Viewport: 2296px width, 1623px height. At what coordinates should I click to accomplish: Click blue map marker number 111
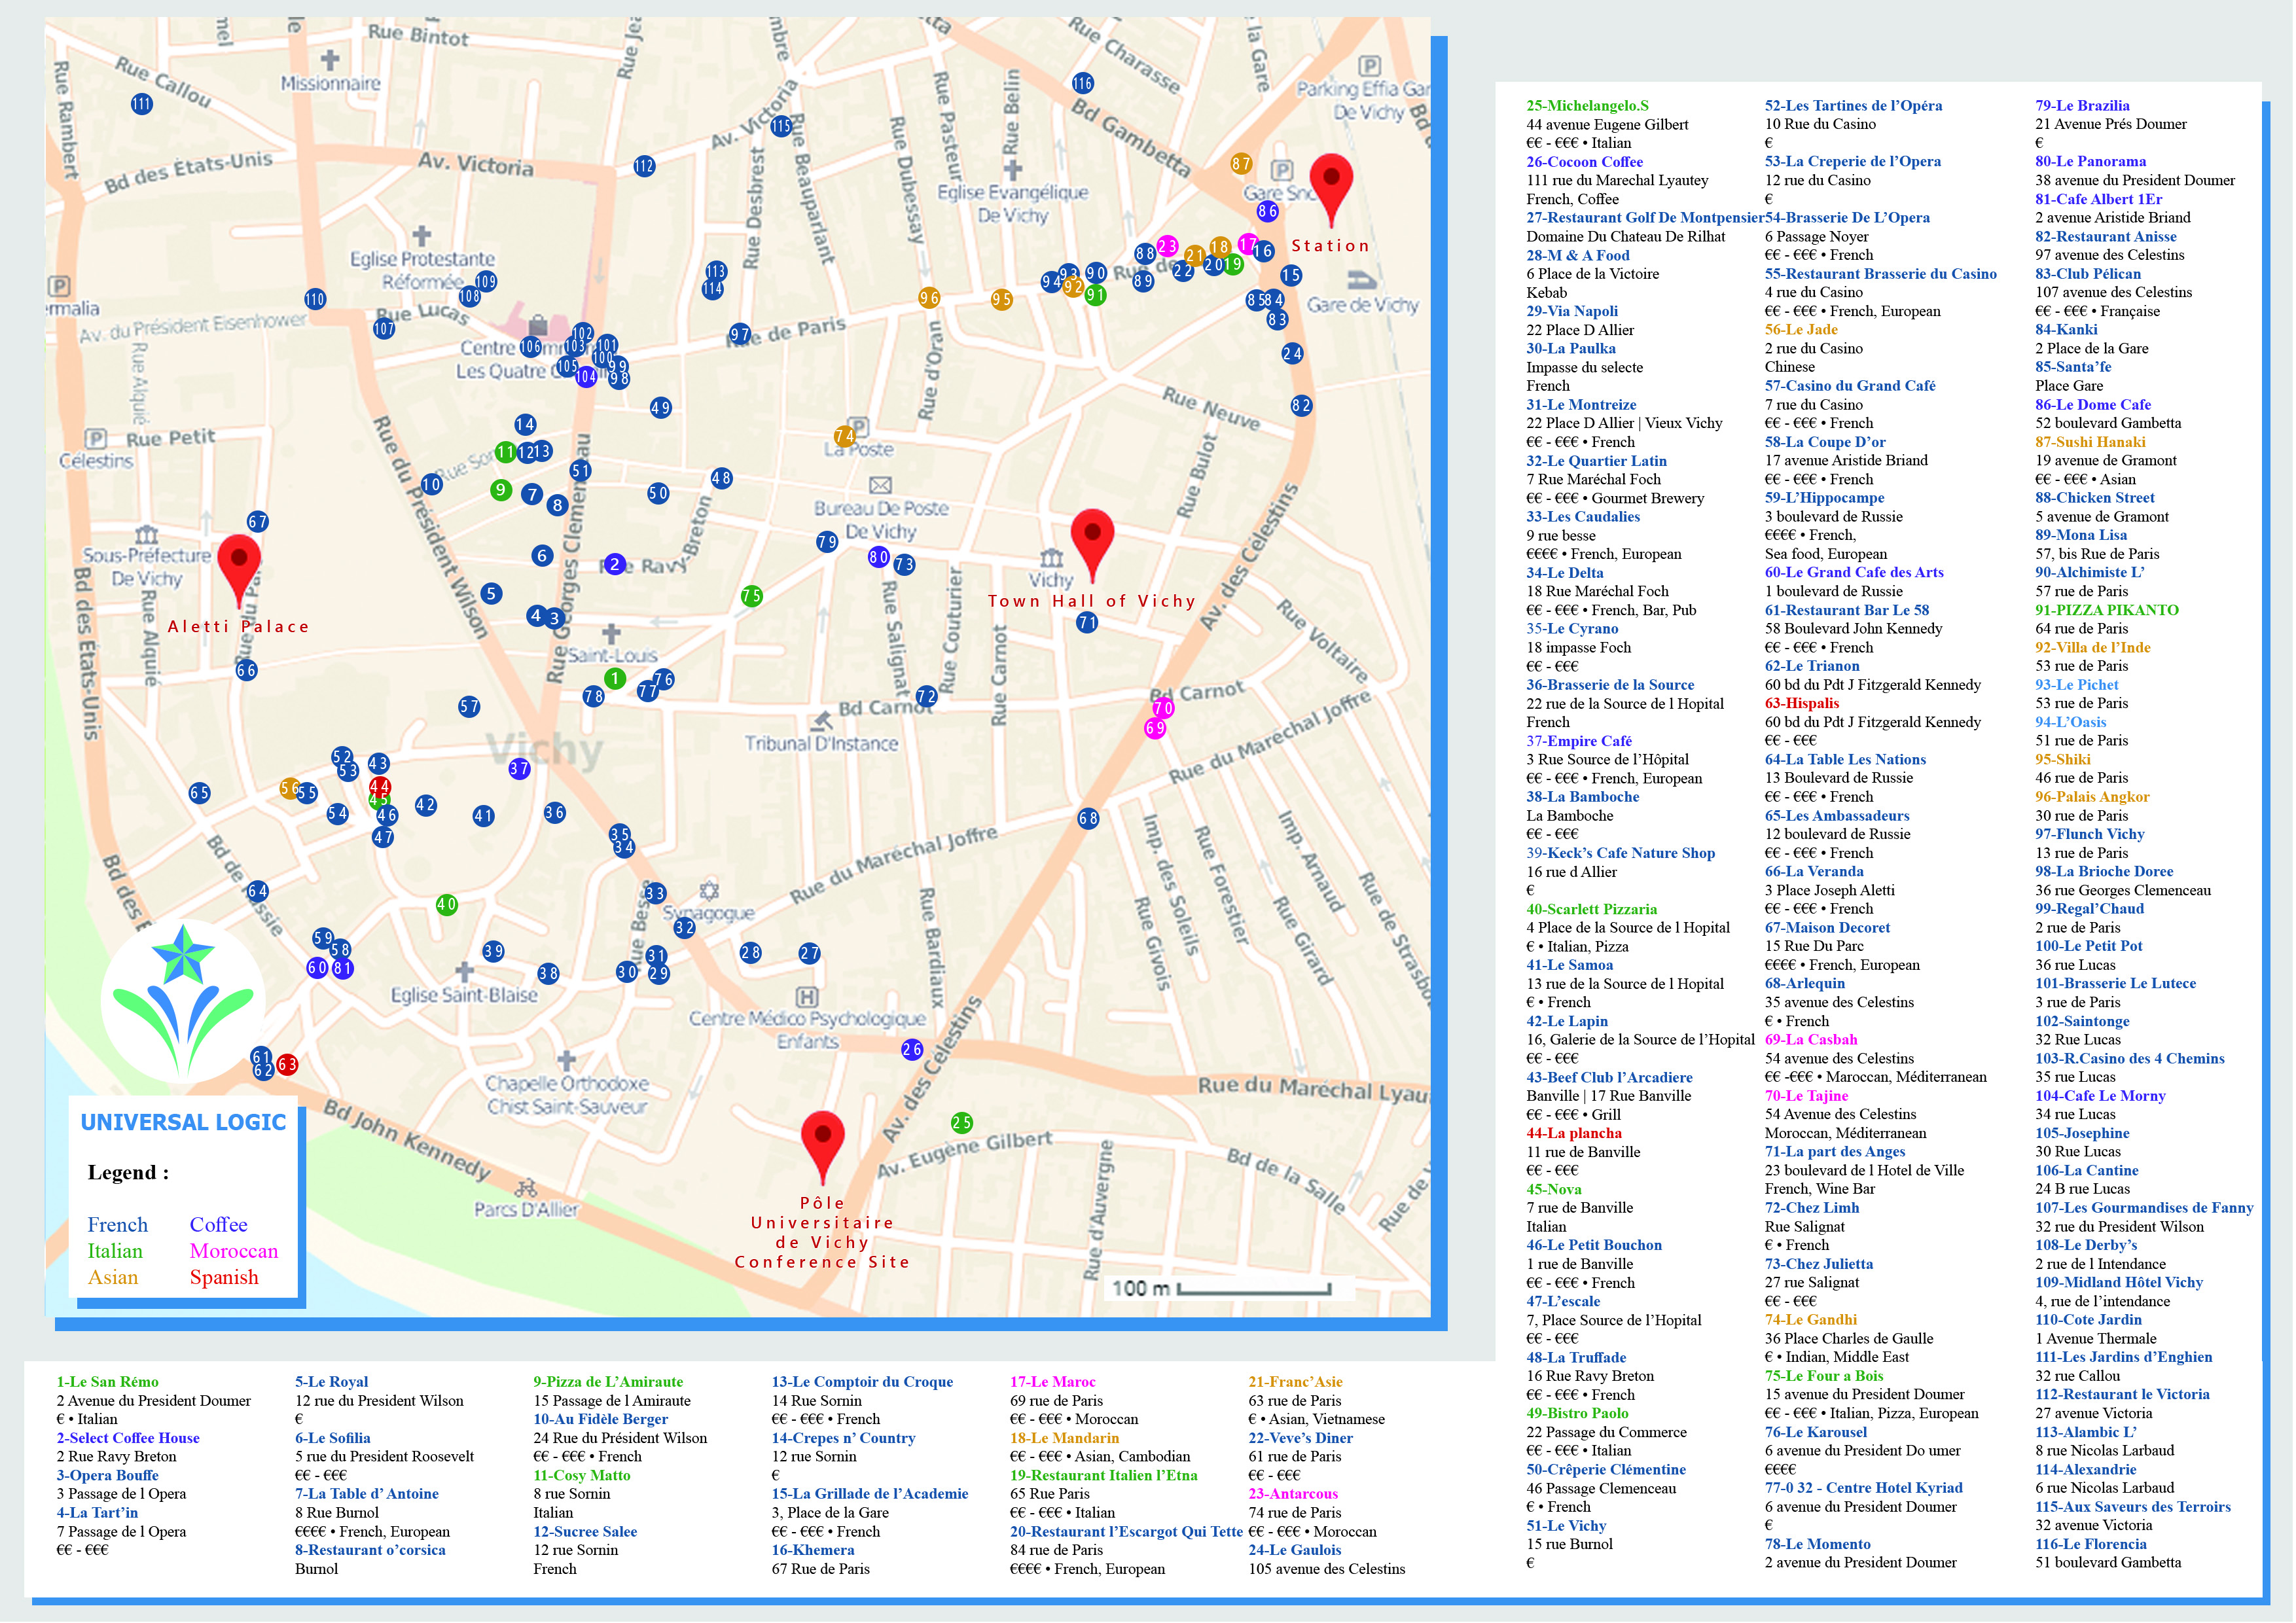tap(142, 104)
